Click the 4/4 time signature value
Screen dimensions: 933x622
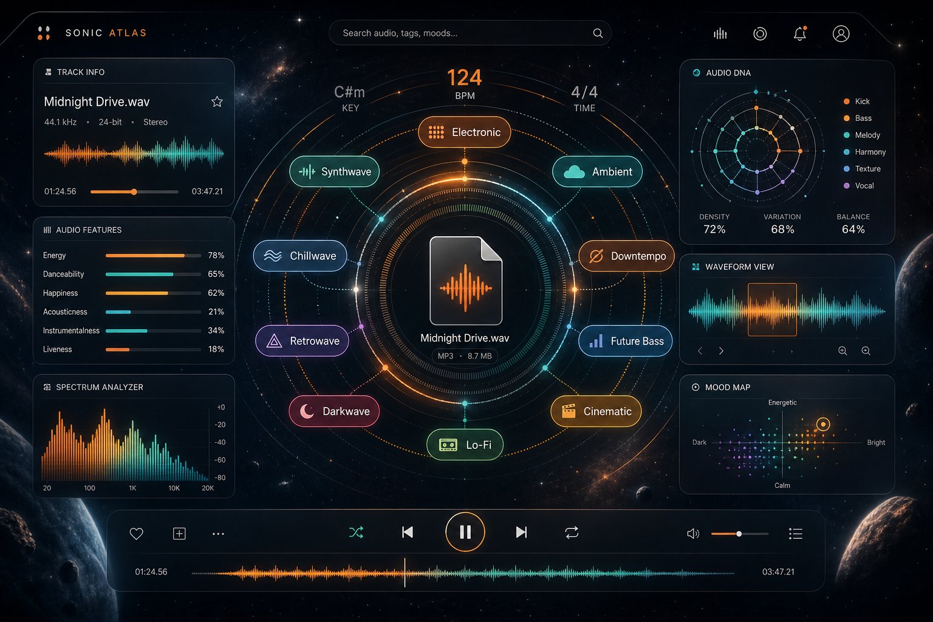tap(584, 92)
